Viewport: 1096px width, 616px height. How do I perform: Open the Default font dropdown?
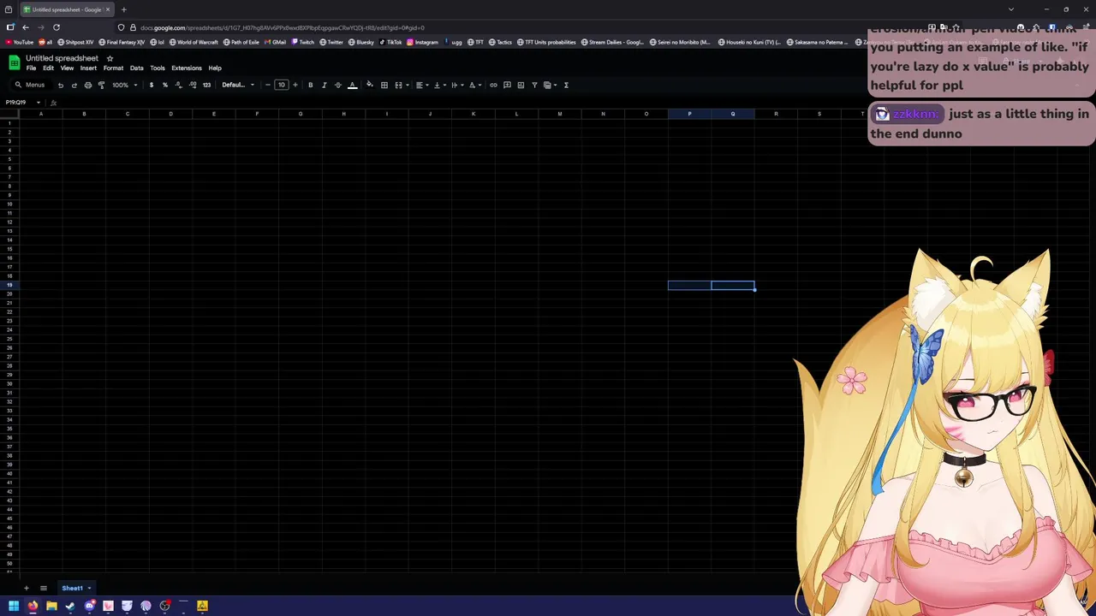pyautogui.click(x=237, y=85)
